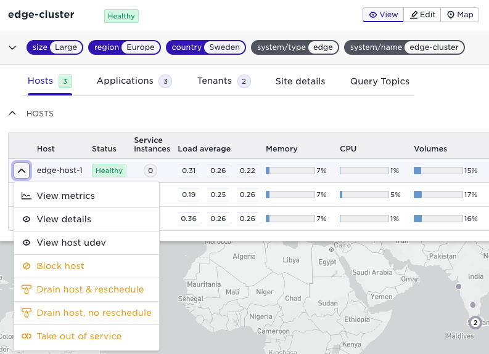Click the eye icon beside View host udev
Viewport: 489px width, 354px height.
point(26,243)
